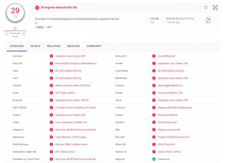The height and width of the screenshot is (163, 231).
Task: Click F-Secure's Malware BitCoinMiner label
Action: click(175, 108)
